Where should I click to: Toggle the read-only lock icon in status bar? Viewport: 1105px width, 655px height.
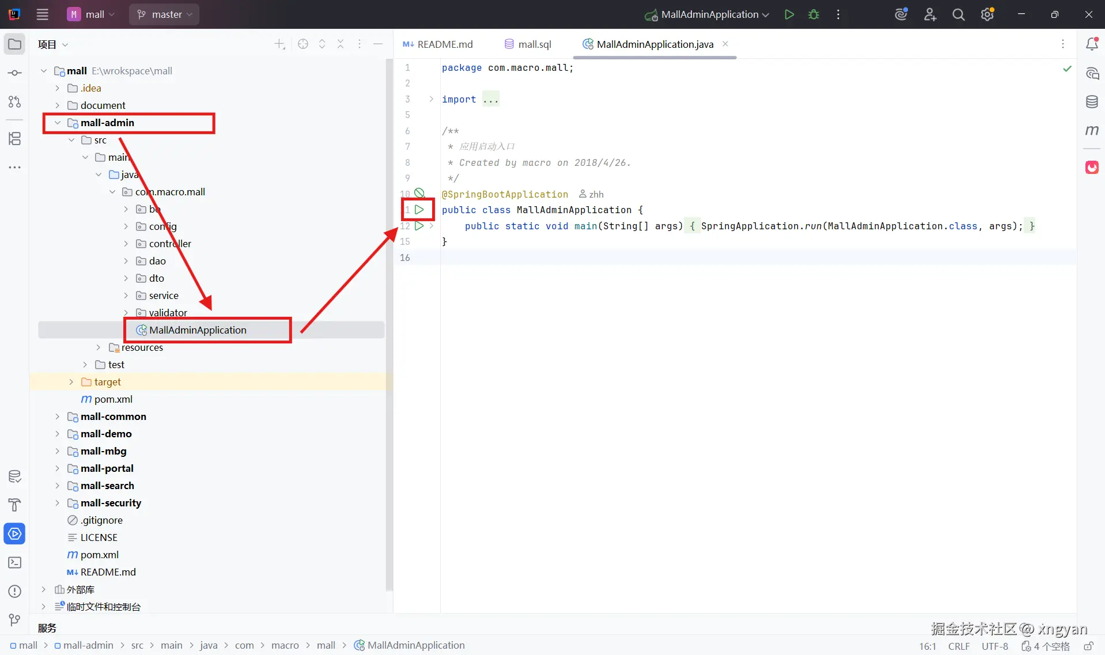pos(1088,646)
